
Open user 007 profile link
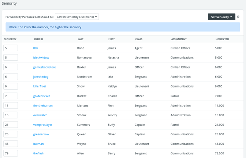(x=36, y=48)
